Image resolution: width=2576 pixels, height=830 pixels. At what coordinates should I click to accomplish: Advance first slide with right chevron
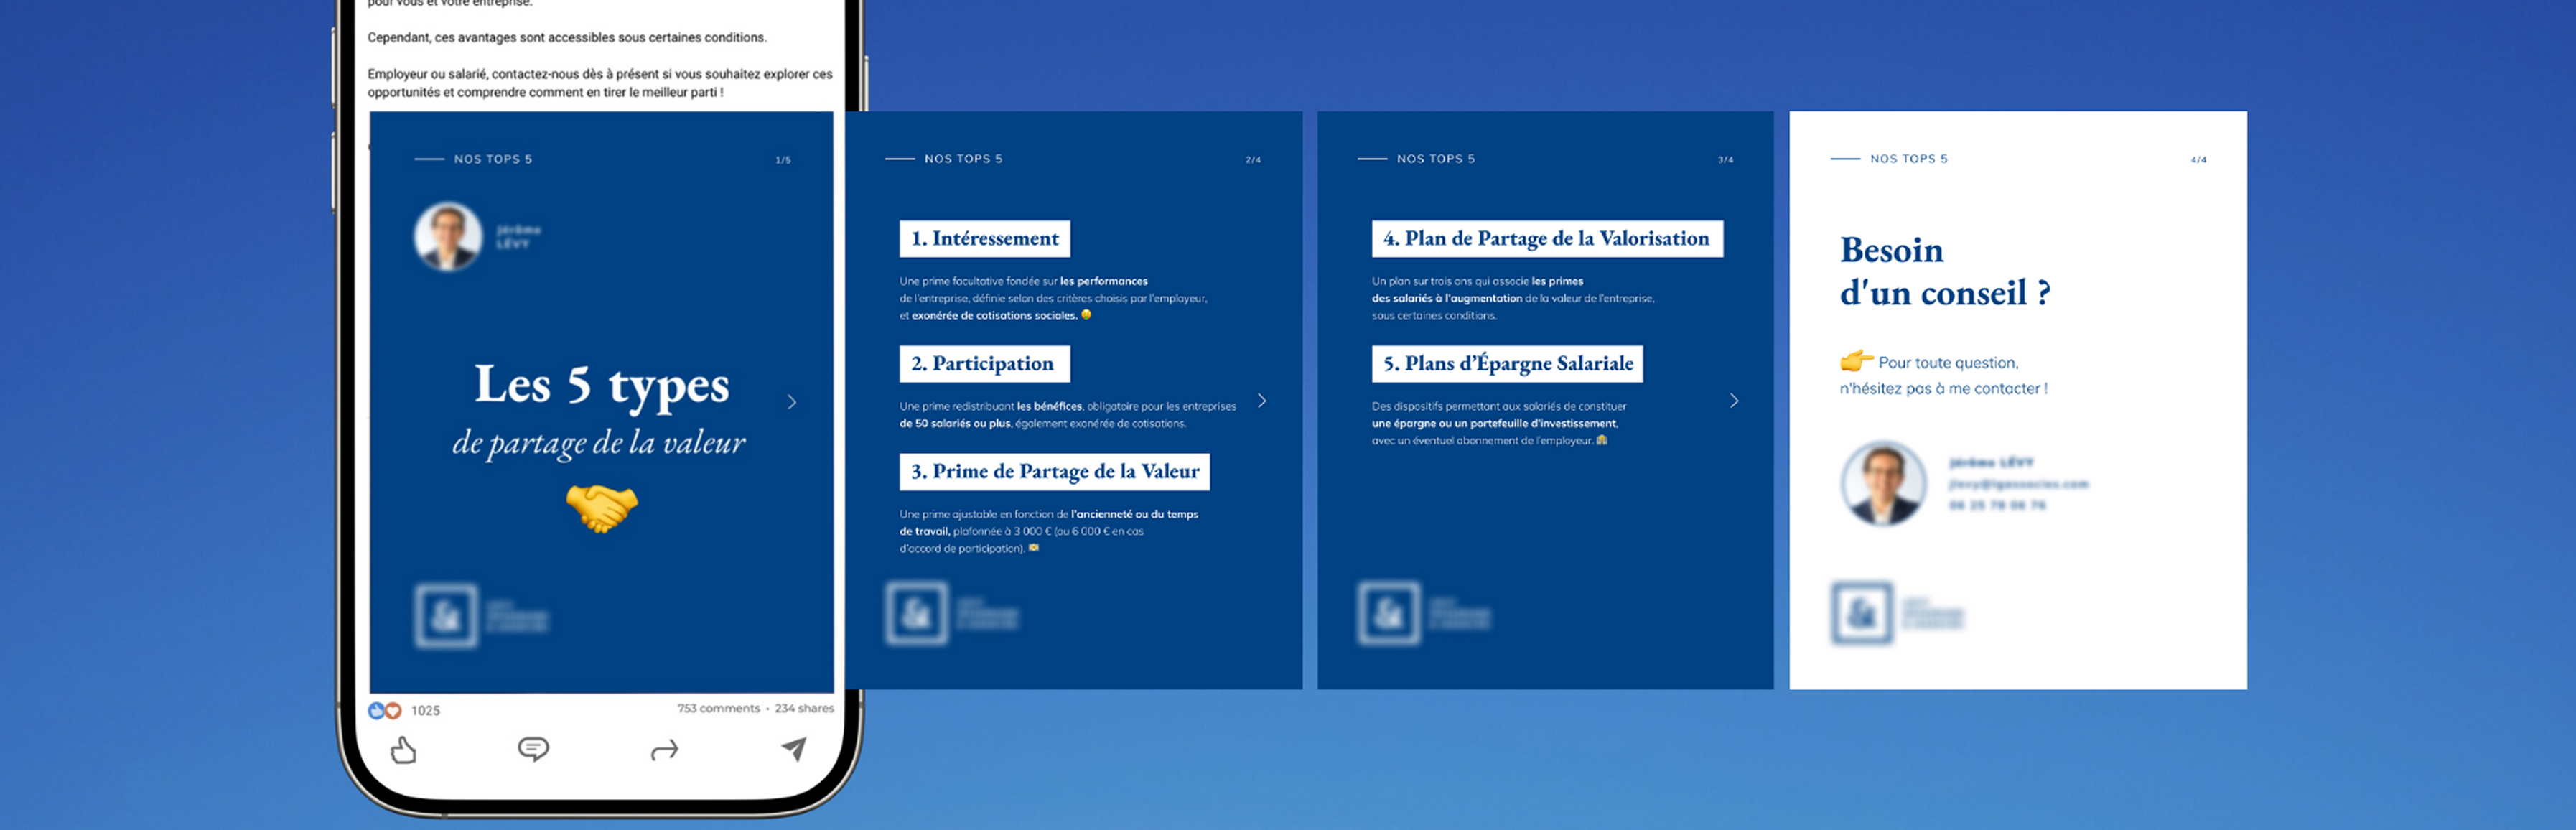[x=792, y=402]
